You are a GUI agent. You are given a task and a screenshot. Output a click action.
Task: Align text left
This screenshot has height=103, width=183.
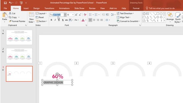click(x=90, y=20)
